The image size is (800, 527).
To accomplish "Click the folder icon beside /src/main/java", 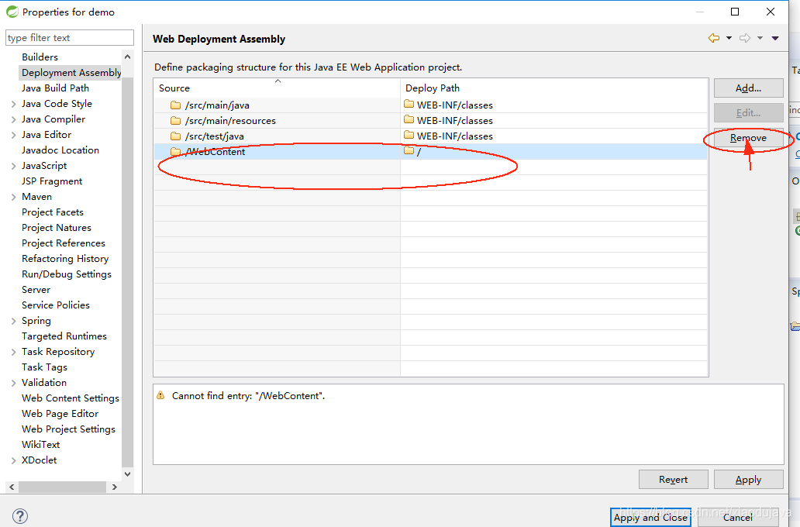I will pos(175,104).
